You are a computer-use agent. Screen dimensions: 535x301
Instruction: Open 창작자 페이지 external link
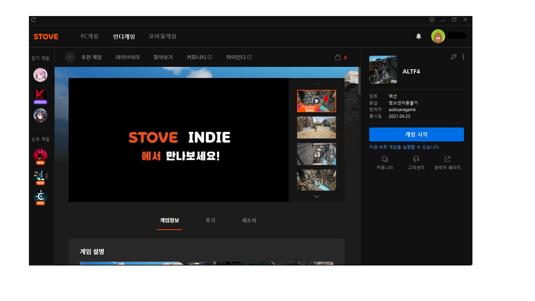click(x=447, y=159)
